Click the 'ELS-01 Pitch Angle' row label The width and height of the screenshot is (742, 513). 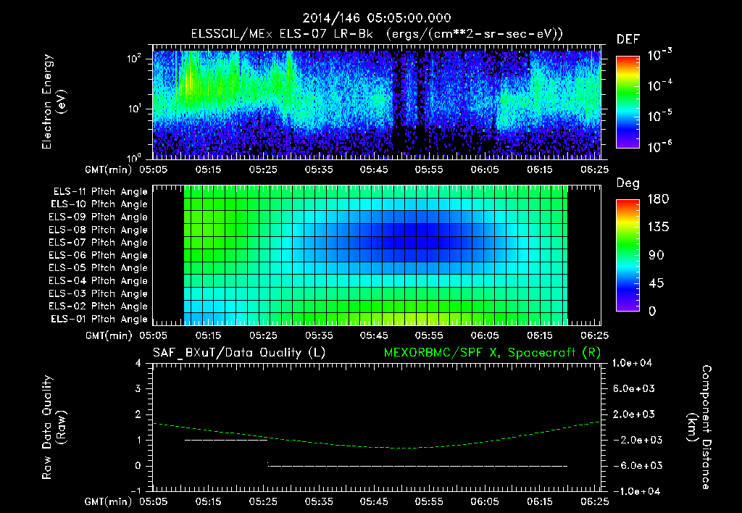[x=99, y=320]
